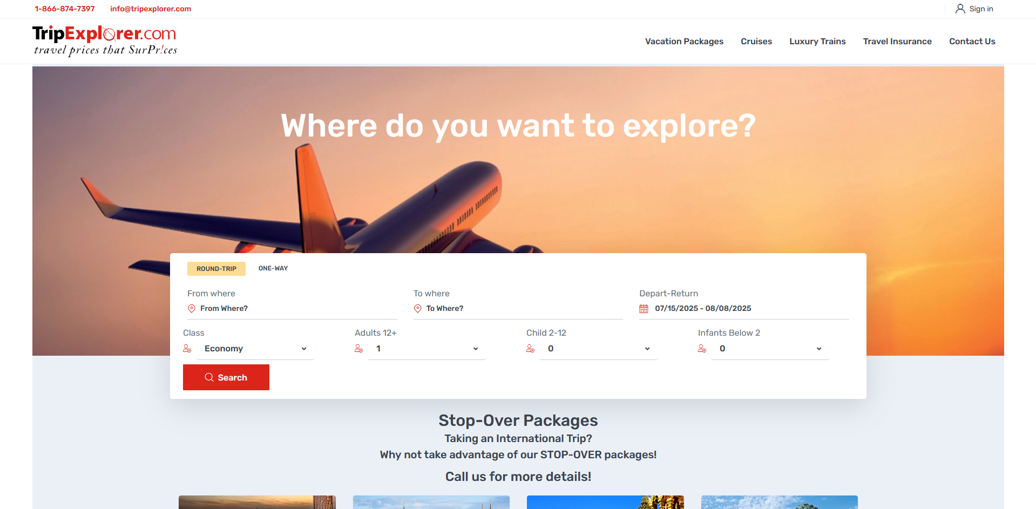Click the TripExplorer.com logo
The width and height of the screenshot is (1036, 509).
[105, 40]
